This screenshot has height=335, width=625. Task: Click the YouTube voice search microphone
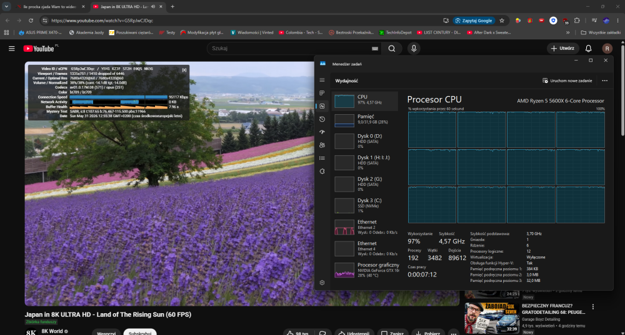[414, 49]
